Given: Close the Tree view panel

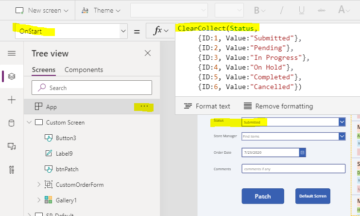Looking at the screenshot, I should coord(148,54).
